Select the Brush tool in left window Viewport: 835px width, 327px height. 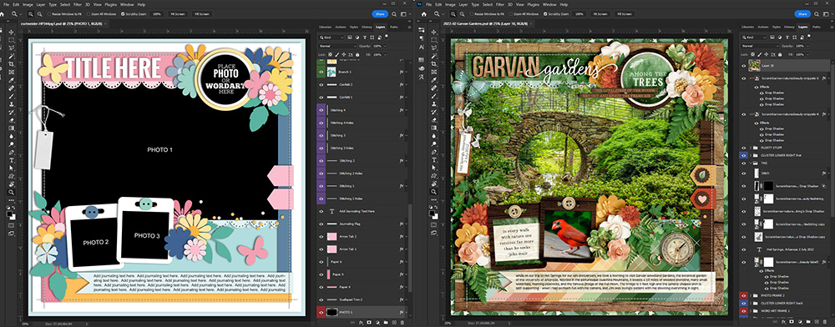click(x=11, y=96)
